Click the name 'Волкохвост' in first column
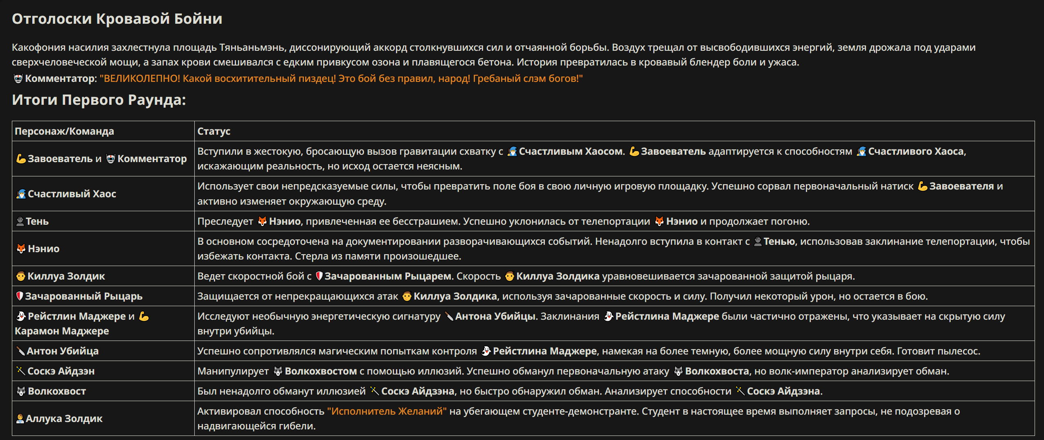The width and height of the screenshot is (1044, 440). 57,391
